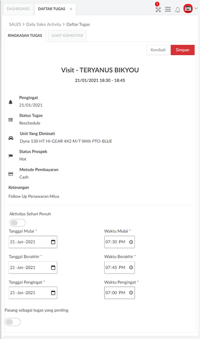Open the hamburger menu icon
Viewport: 200px width, 339px height.
pyautogui.click(x=168, y=9)
